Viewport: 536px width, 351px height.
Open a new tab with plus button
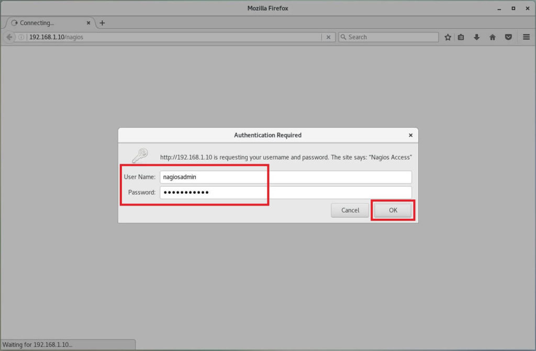point(102,23)
